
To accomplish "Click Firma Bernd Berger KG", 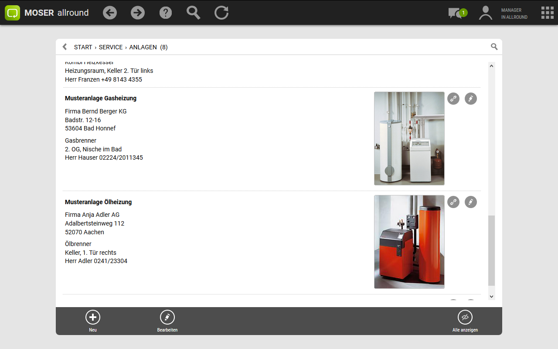I will pos(96,111).
